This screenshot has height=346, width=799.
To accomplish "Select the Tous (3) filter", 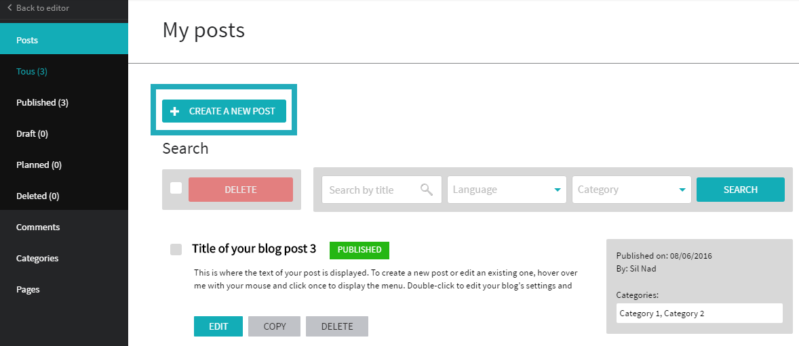I will pyautogui.click(x=32, y=71).
